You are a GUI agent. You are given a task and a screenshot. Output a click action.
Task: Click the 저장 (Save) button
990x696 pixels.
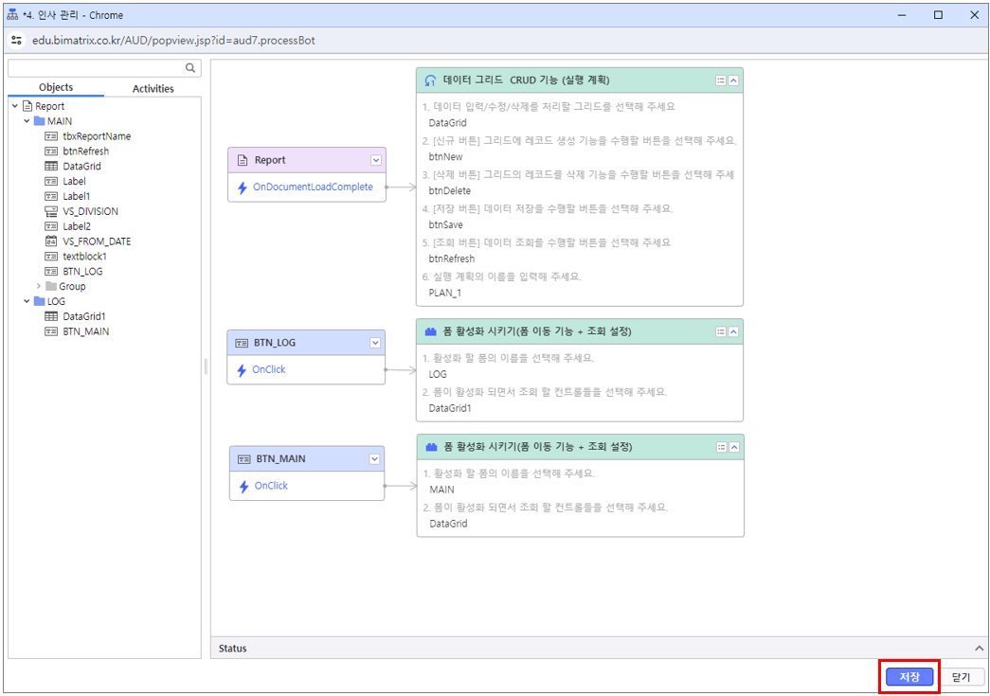point(909,677)
